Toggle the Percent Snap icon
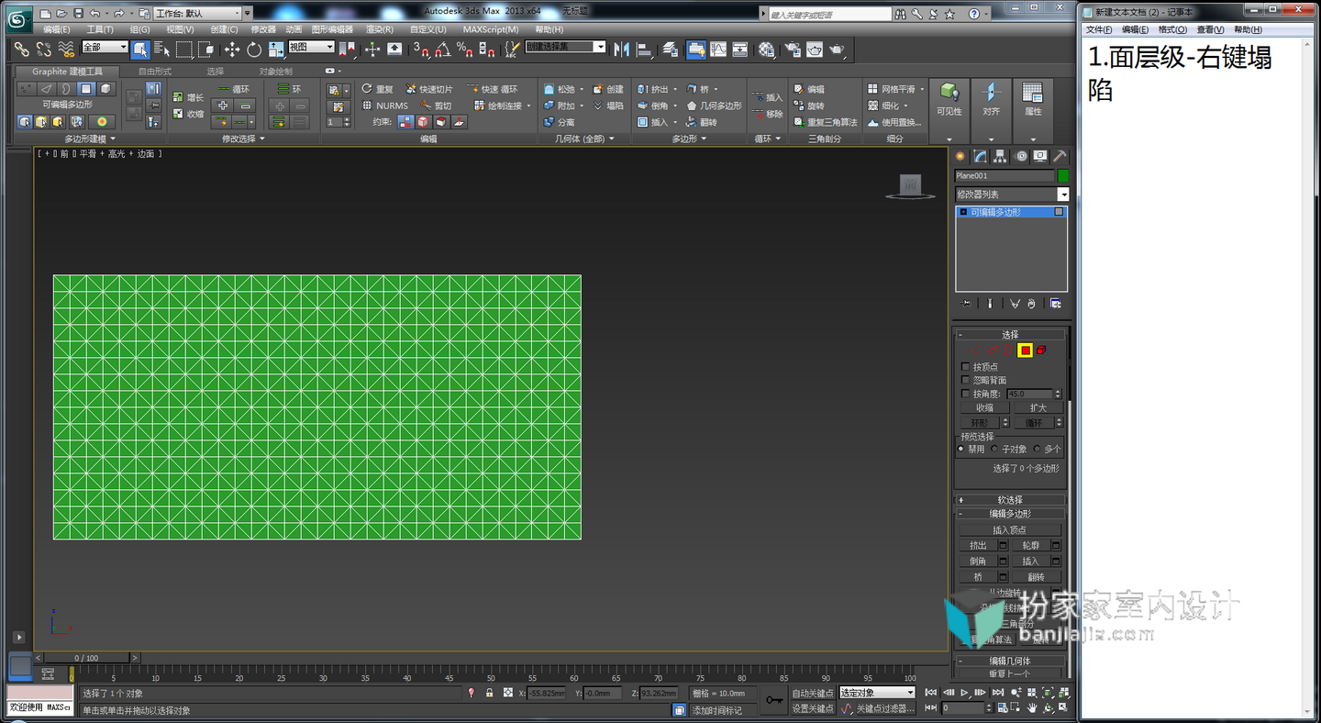 [466, 50]
